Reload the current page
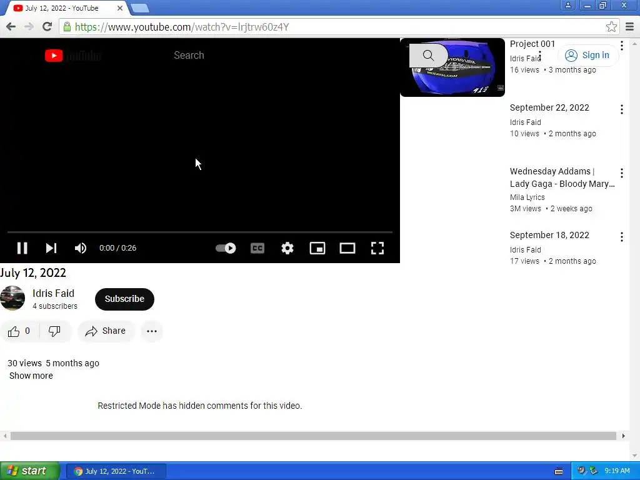 point(47,27)
